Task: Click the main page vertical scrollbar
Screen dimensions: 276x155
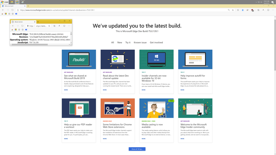Action: coord(275,45)
